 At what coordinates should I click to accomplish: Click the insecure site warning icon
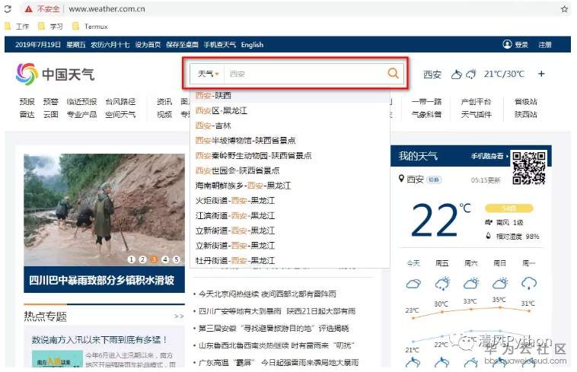[29, 9]
